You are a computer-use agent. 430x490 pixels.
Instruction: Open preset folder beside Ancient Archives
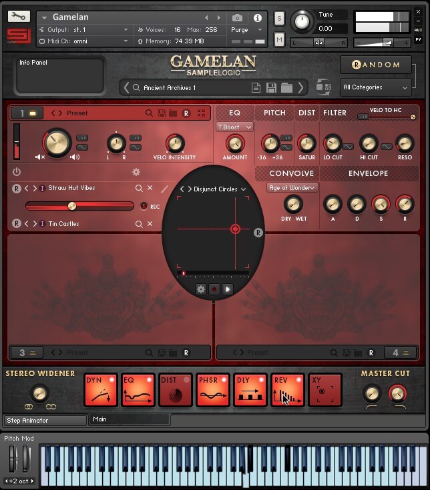286,88
